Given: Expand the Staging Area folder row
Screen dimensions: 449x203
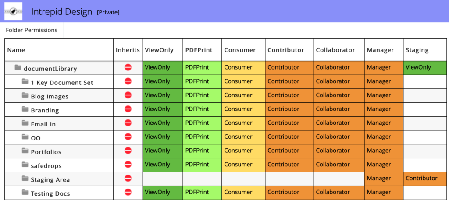Looking at the screenshot, I should pyautogui.click(x=50, y=179).
